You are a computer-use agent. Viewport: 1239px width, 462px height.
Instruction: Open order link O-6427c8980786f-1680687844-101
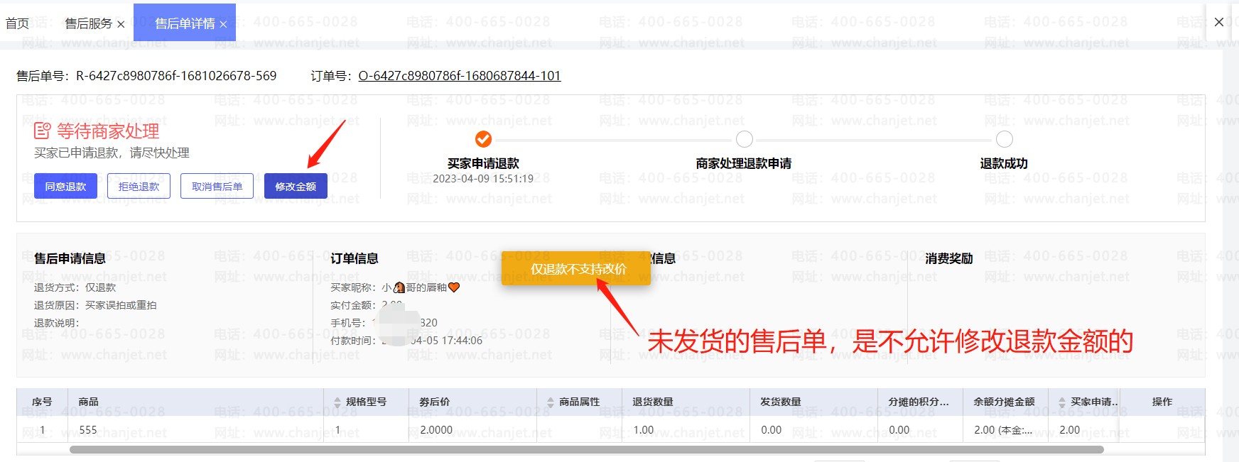460,75
